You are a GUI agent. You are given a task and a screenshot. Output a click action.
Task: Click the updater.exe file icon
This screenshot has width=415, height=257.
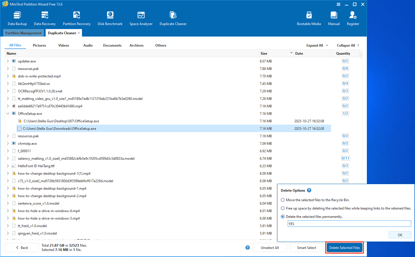tap(14, 61)
